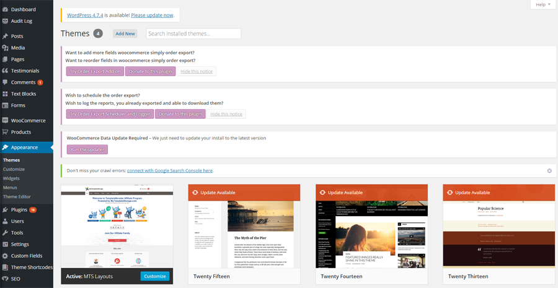This screenshot has width=558, height=288.
Task: Expand the Help dropdown tab
Action: (x=543, y=4)
